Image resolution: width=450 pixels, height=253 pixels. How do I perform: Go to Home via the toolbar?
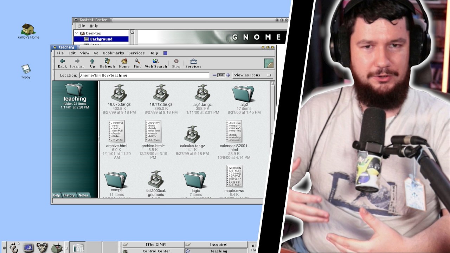[124, 63]
